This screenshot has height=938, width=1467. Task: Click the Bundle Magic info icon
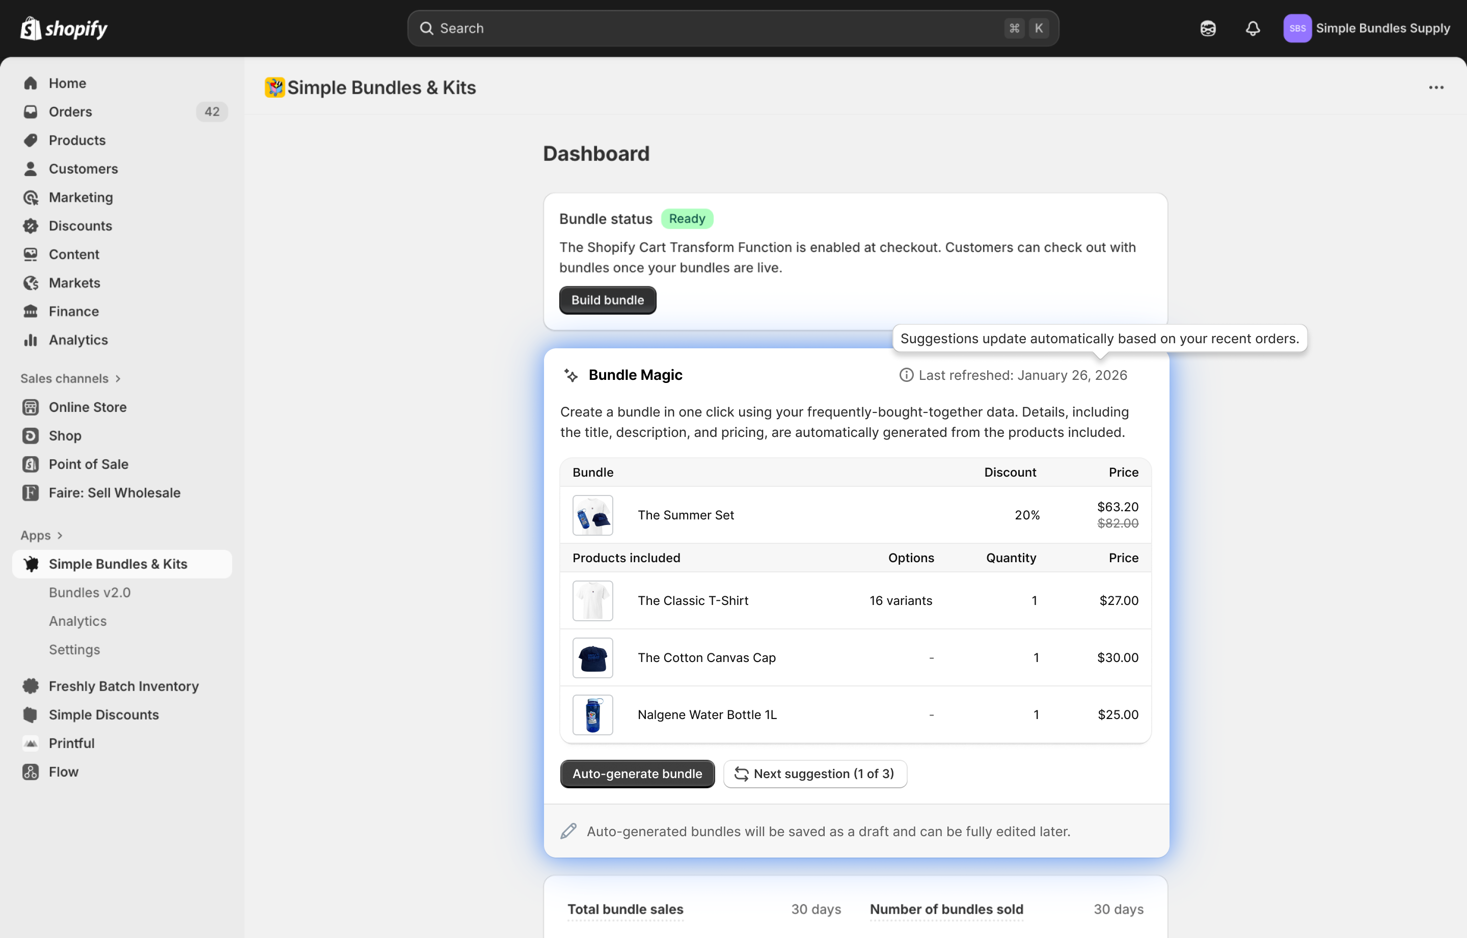tap(906, 375)
